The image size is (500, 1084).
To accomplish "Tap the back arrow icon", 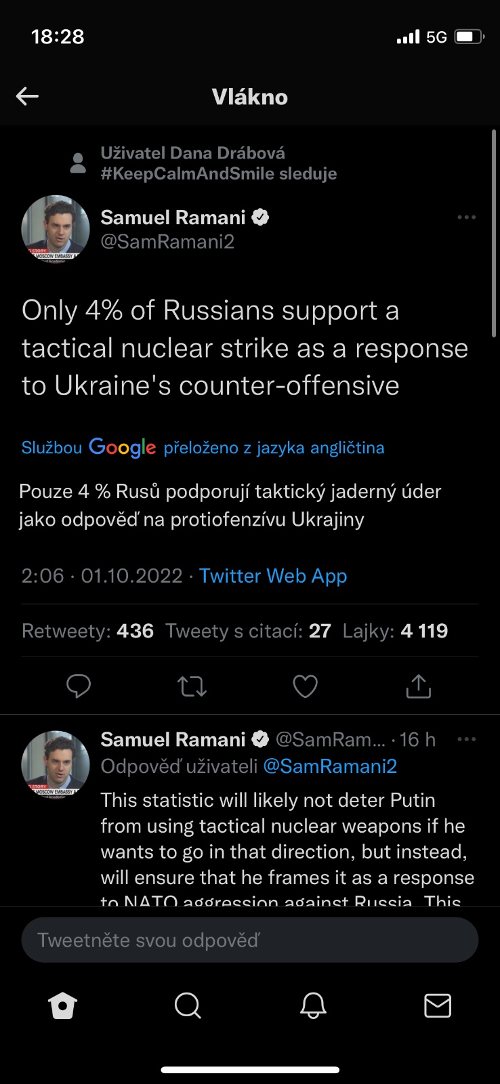I will (x=27, y=96).
